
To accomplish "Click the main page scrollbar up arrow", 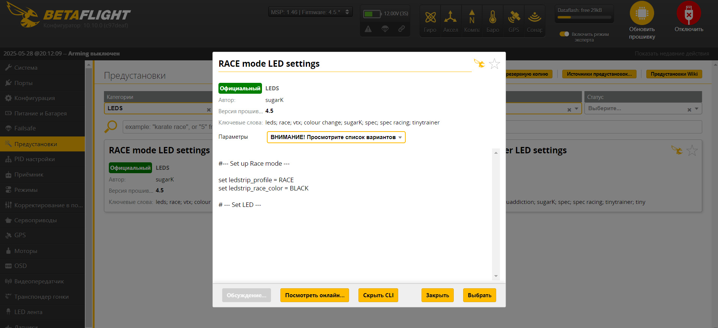I will [x=715, y=65].
